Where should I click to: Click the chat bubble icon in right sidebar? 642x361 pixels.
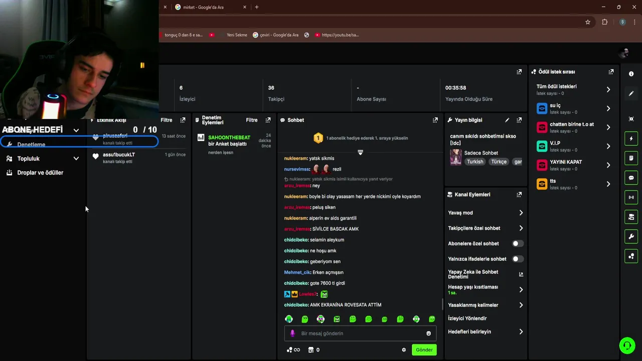(631, 178)
